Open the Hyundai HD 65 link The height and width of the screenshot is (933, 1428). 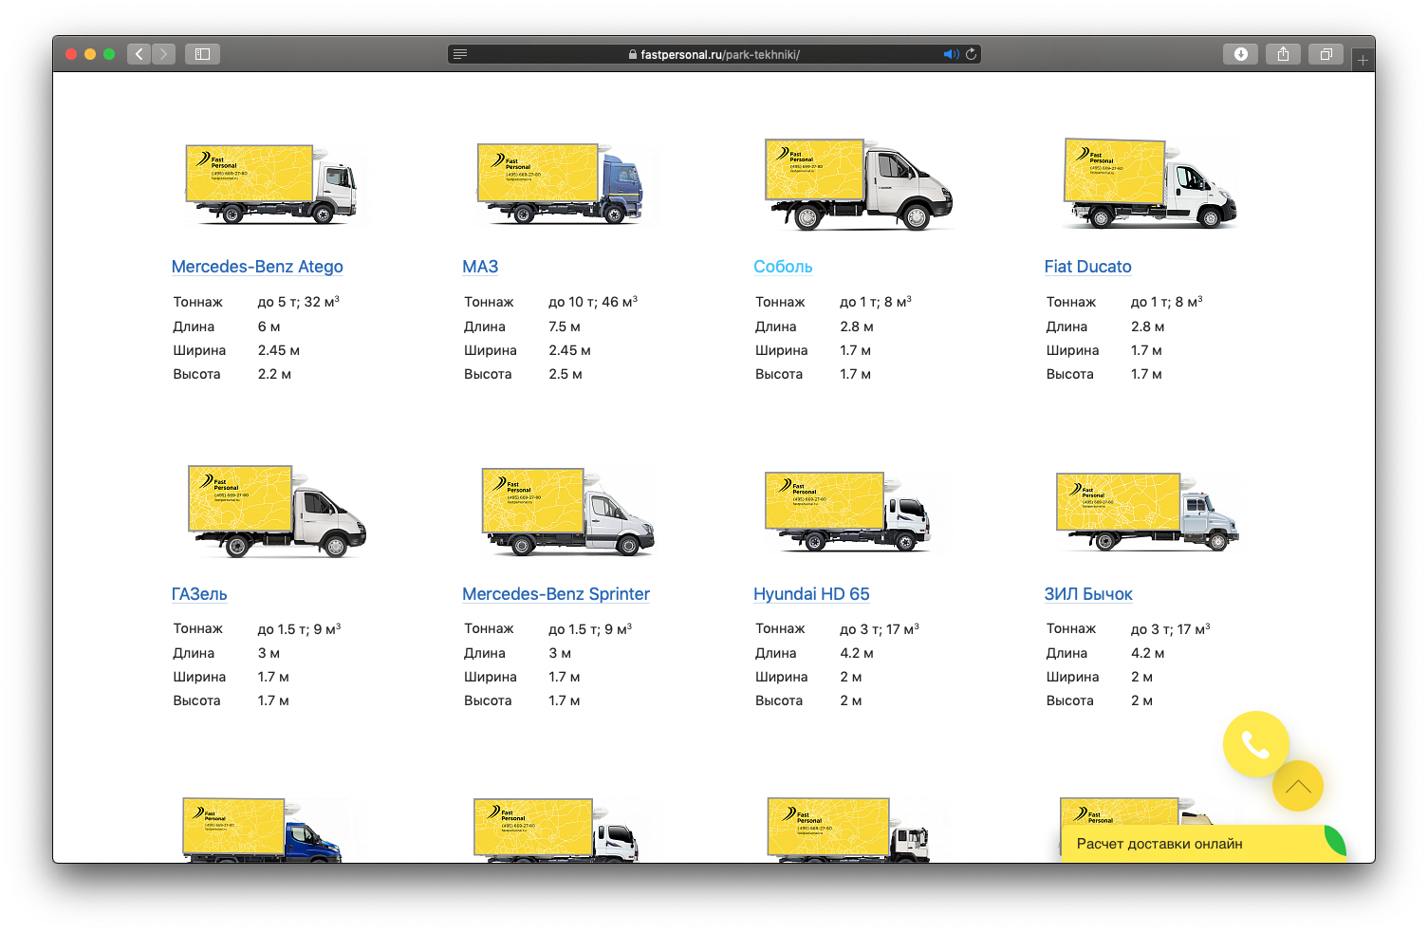[811, 594]
